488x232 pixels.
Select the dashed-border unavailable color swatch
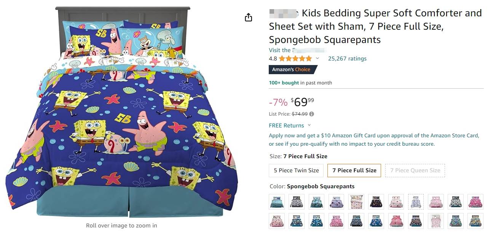point(416,202)
